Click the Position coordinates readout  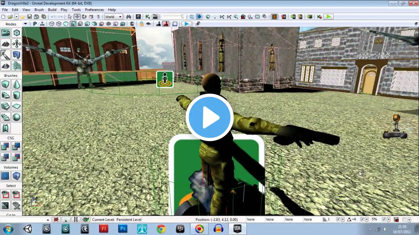point(217,220)
